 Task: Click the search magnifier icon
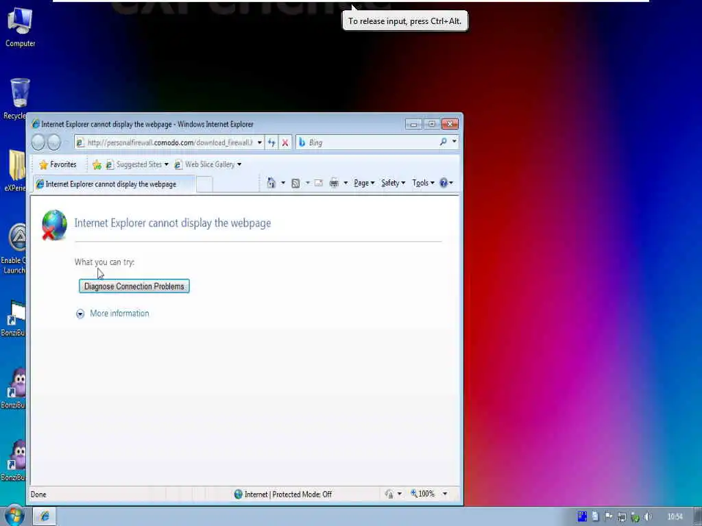pos(444,142)
